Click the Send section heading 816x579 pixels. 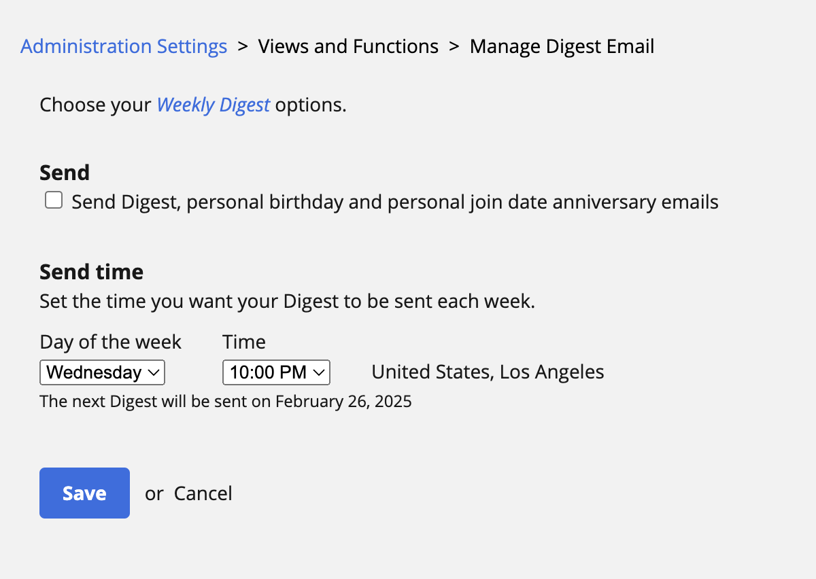(x=65, y=173)
